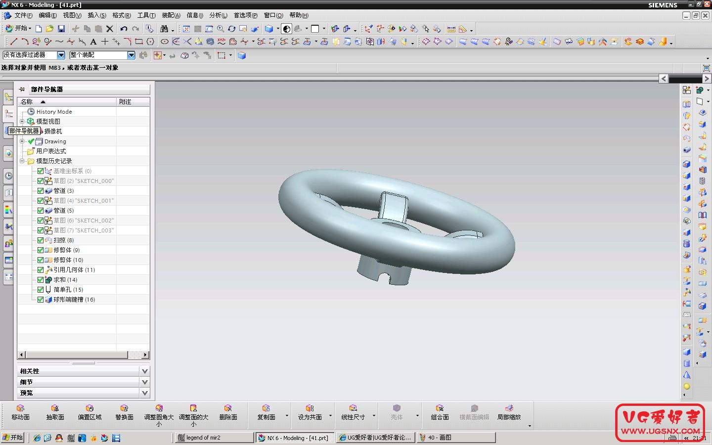Click the Measure Angle icon
Image resolution: width=712 pixels, height=445 pixels.
coord(463,29)
